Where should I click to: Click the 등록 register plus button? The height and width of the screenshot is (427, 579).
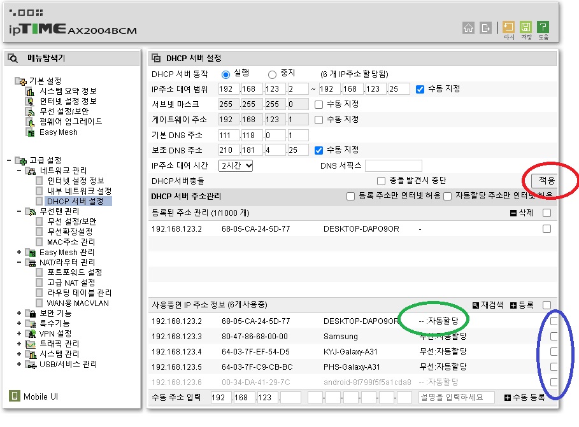pos(522,305)
